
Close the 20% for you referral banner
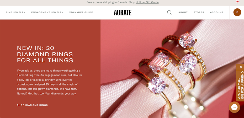point(241,67)
